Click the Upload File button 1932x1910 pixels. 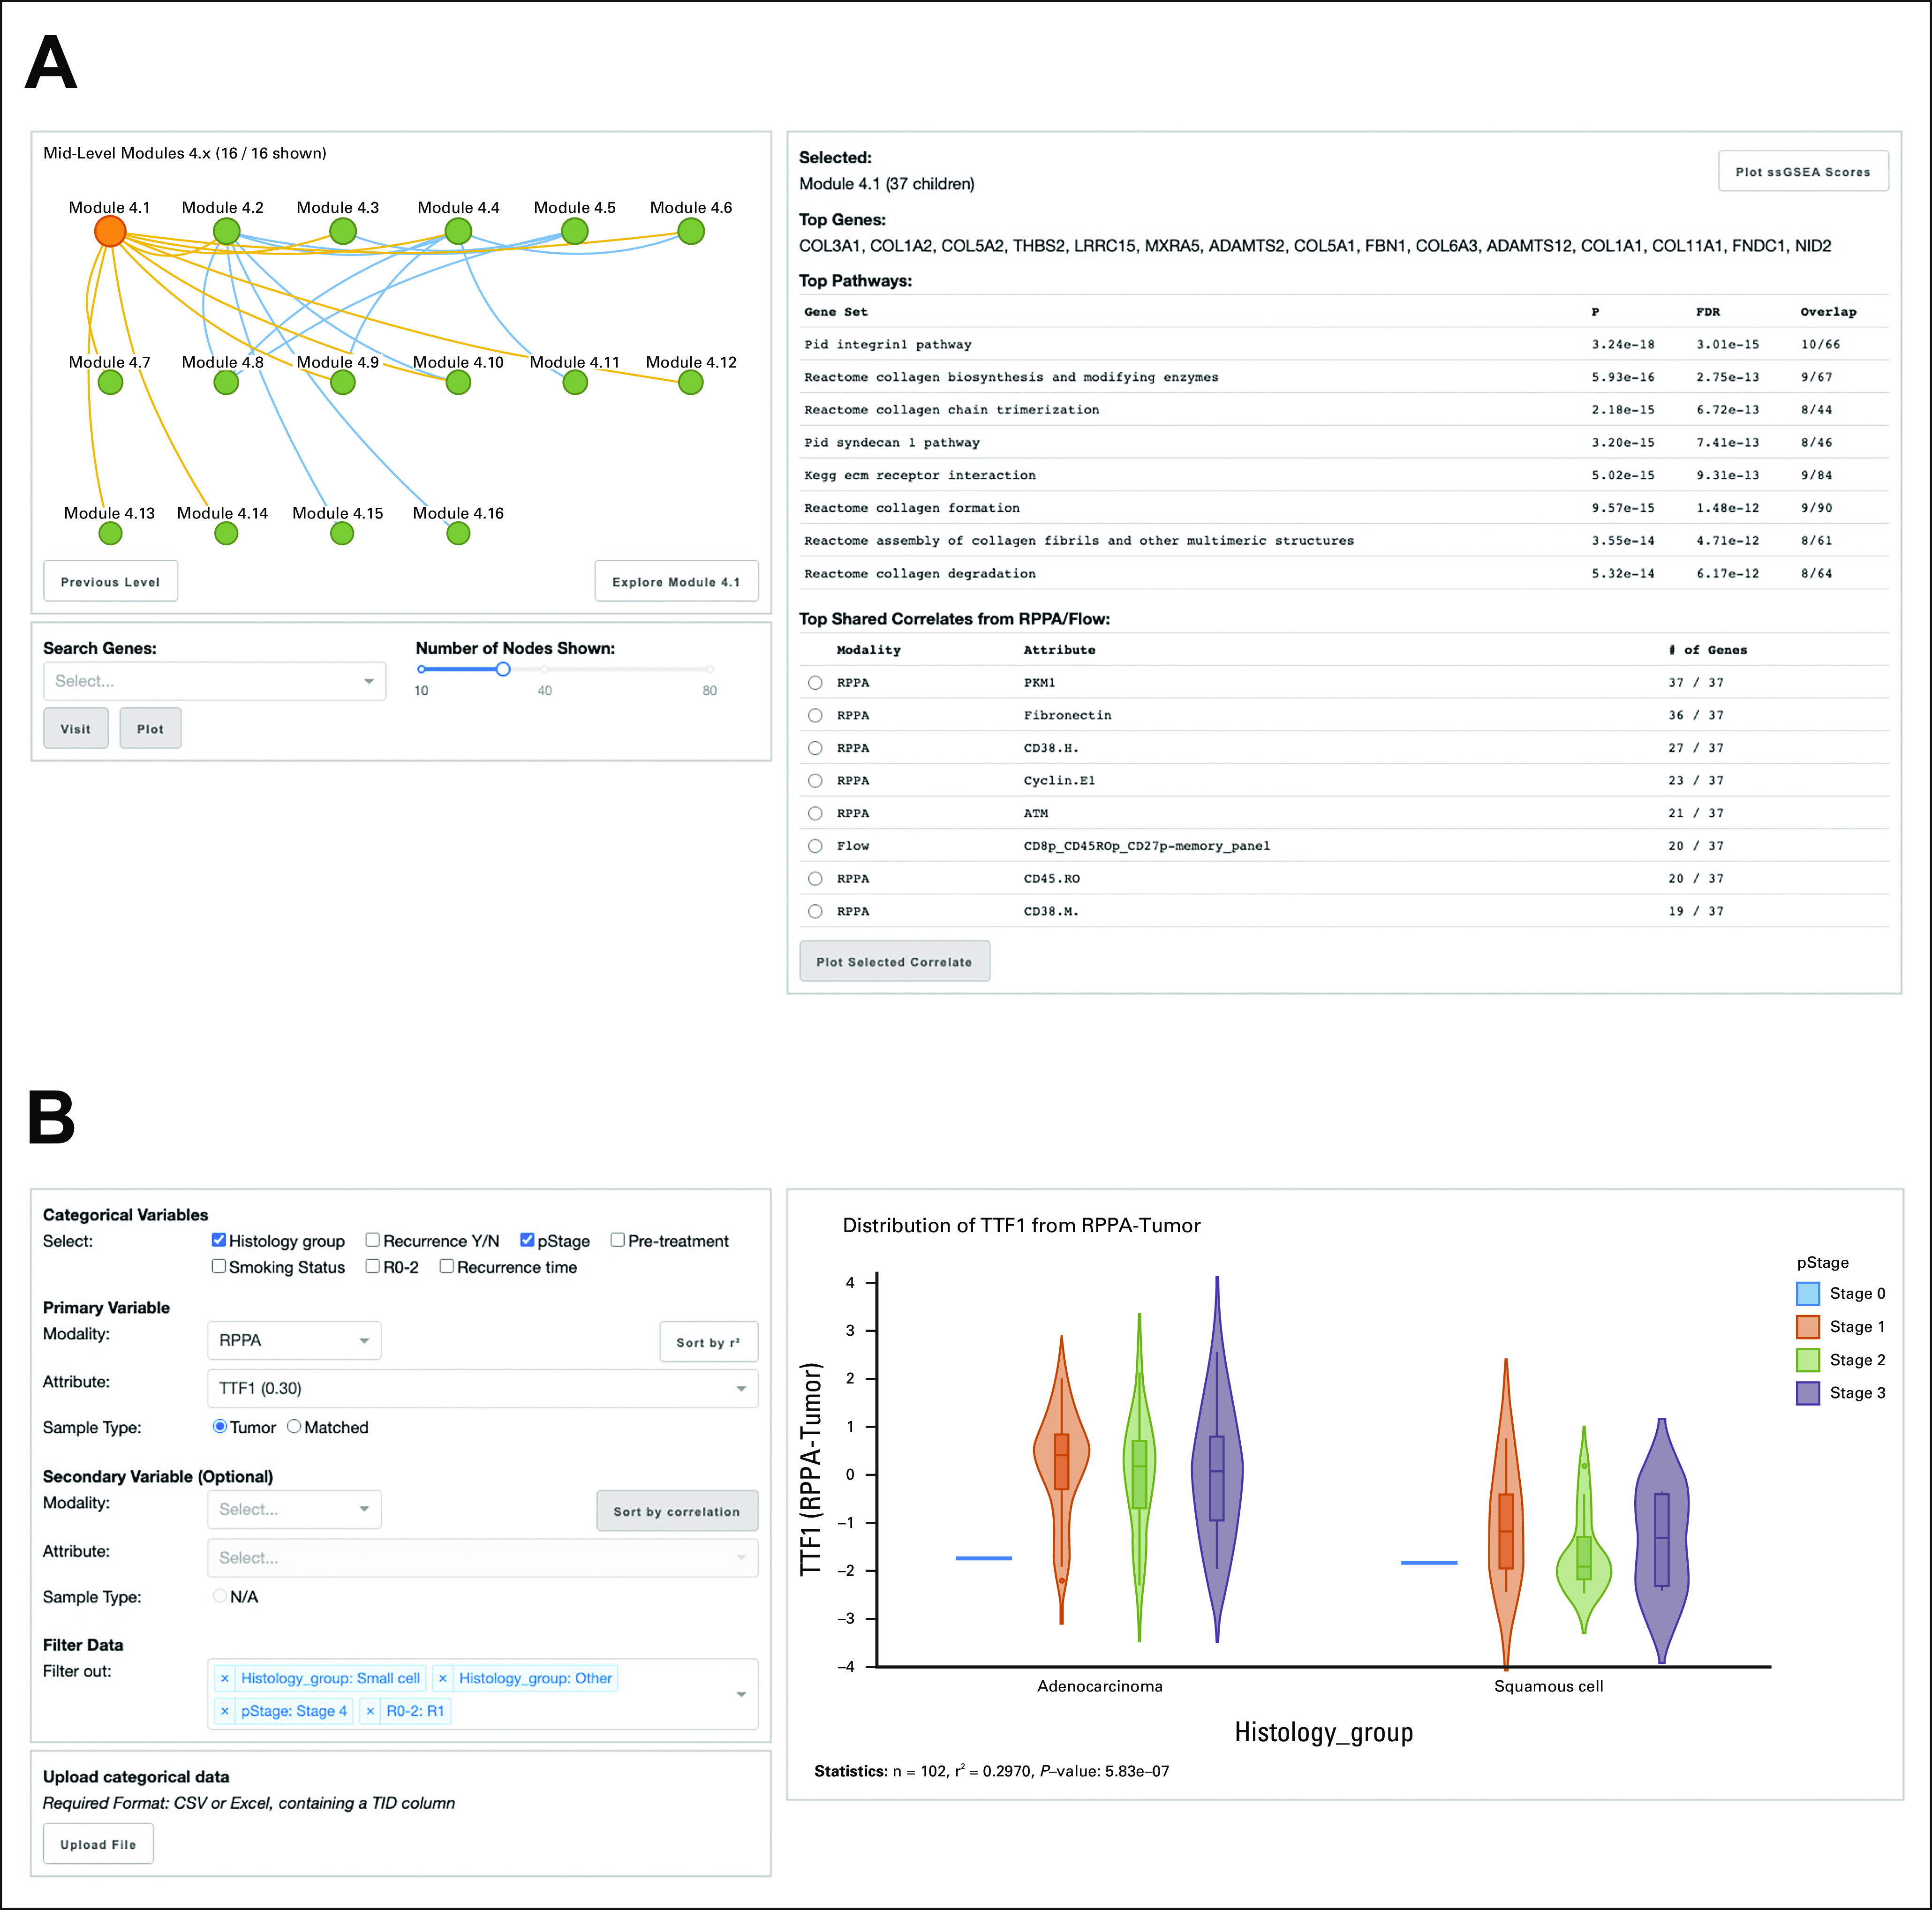pos(98,1845)
